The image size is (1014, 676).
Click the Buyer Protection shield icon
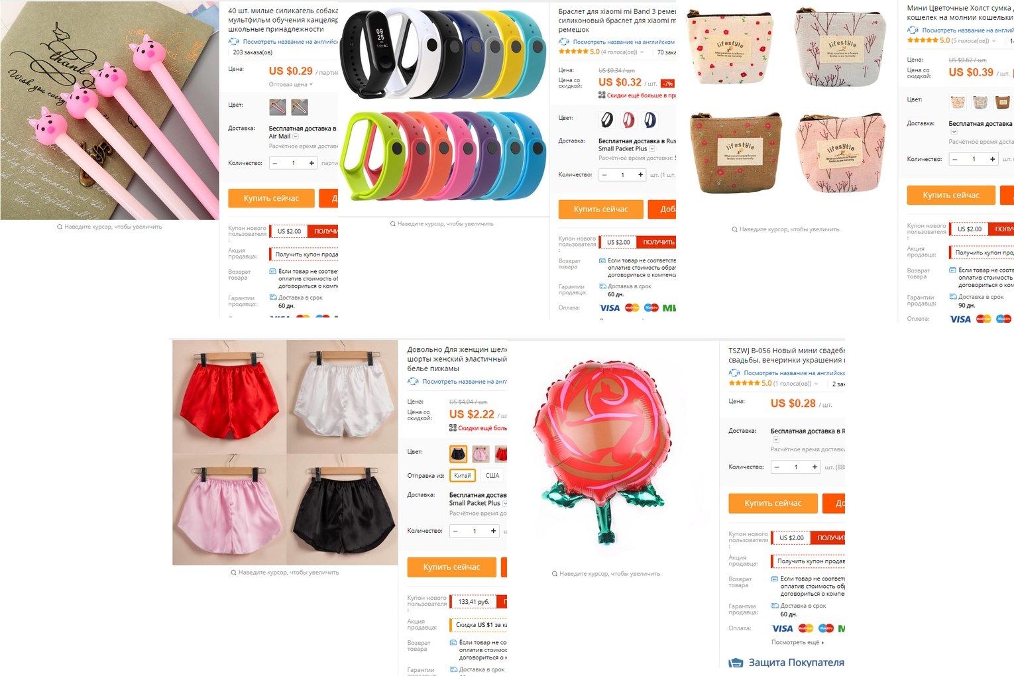point(736,663)
